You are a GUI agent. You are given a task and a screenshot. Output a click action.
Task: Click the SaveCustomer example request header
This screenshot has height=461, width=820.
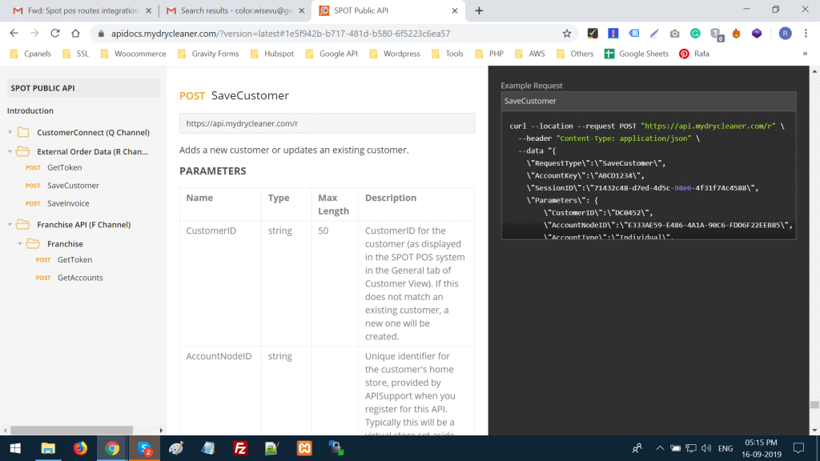click(649, 101)
